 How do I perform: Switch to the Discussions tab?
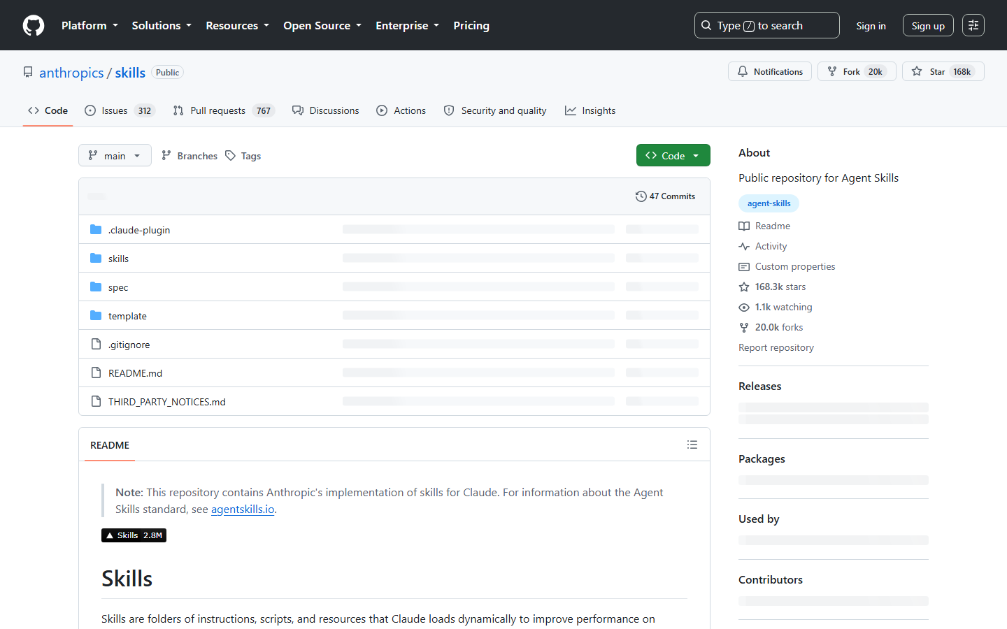click(326, 110)
